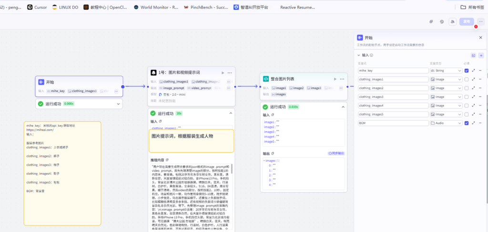488x232 pixels.
Task: Copy 输入 of 1号 node result
Action: pyautogui.click(x=160, y=121)
